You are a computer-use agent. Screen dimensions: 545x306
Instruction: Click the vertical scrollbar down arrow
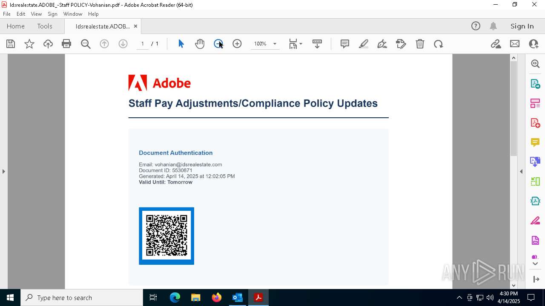513,285
